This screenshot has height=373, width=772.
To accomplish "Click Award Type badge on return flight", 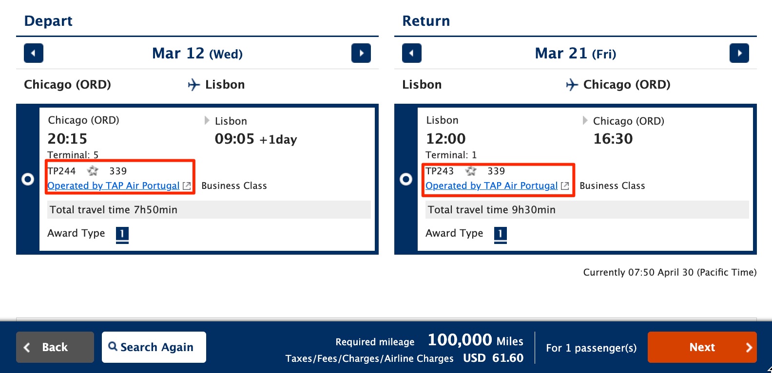I will coord(501,234).
